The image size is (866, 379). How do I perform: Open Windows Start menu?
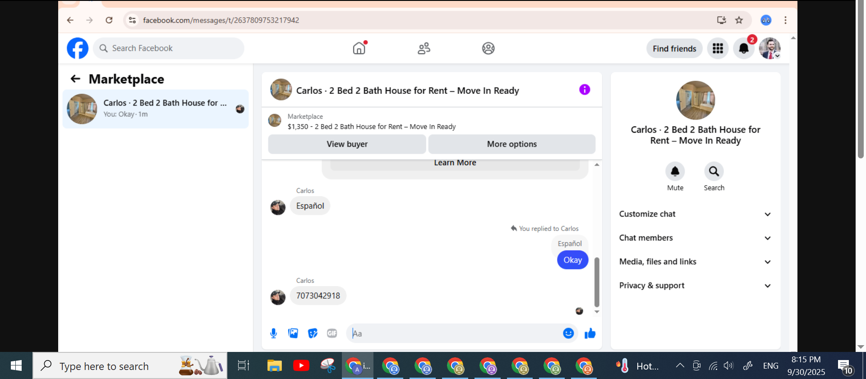(x=16, y=366)
